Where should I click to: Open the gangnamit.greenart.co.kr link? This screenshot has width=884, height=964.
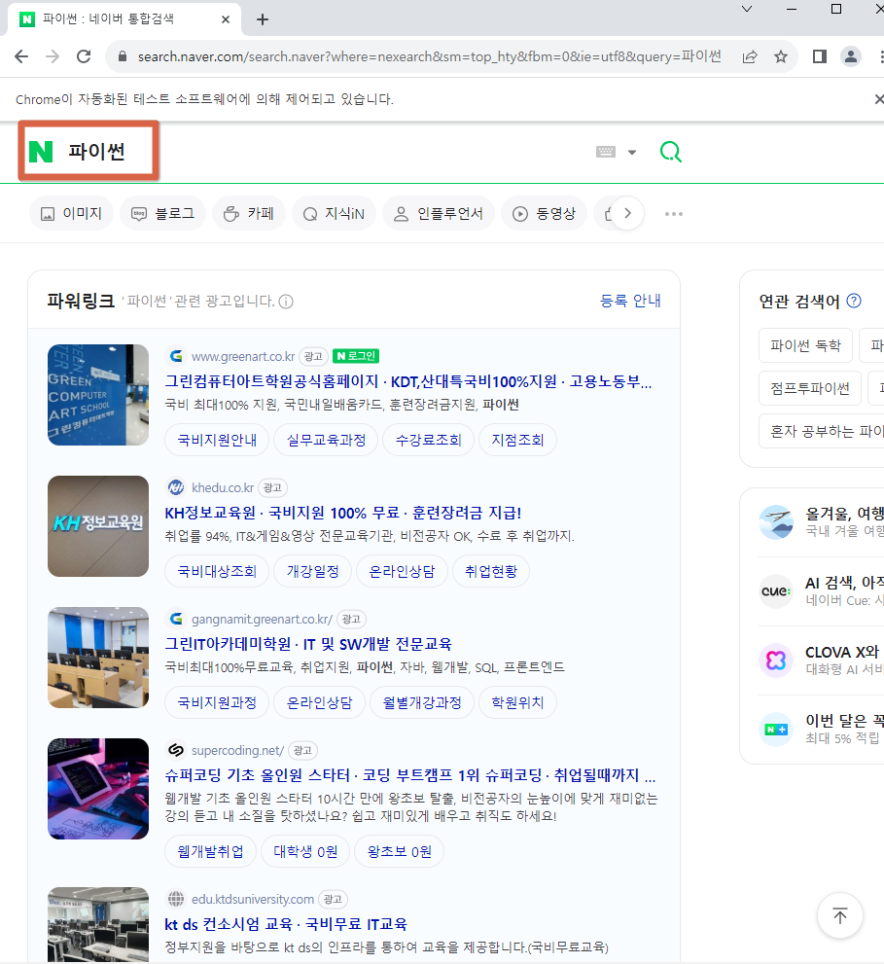(262, 619)
